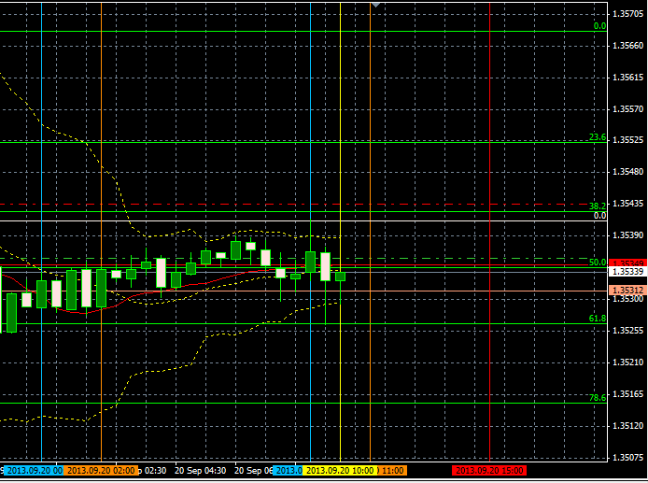Click the 1.35255 price on the scale
Image resolution: width=648 pixels, height=483 pixels.
(x=627, y=331)
